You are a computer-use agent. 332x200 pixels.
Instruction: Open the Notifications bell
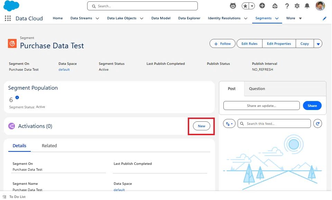307,6
